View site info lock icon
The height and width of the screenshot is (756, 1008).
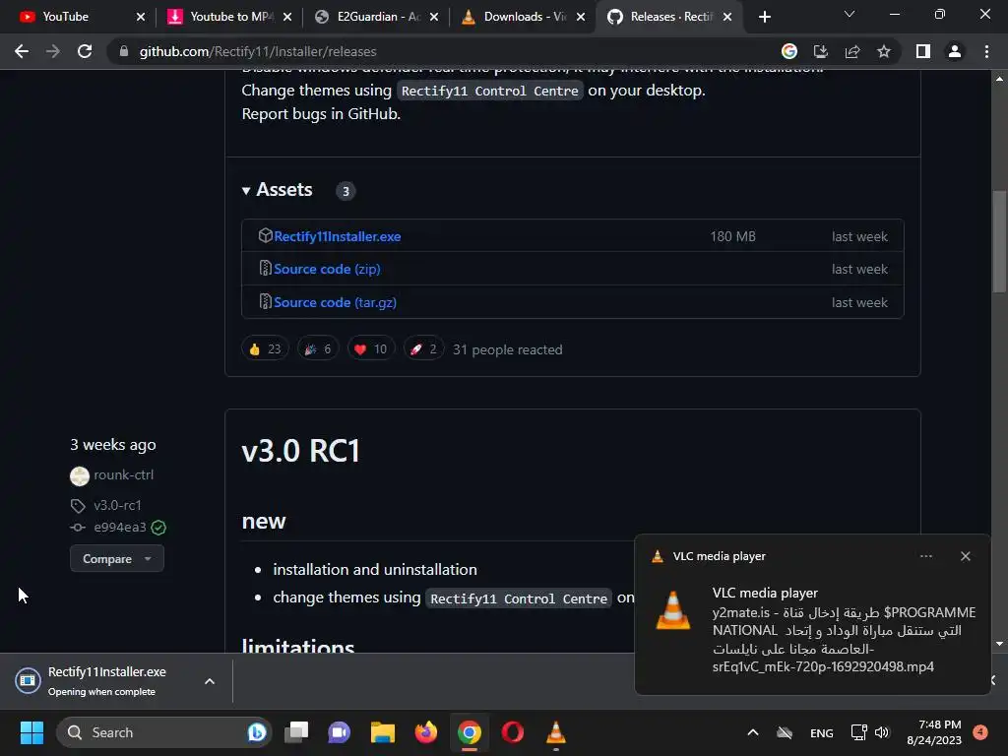click(124, 51)
